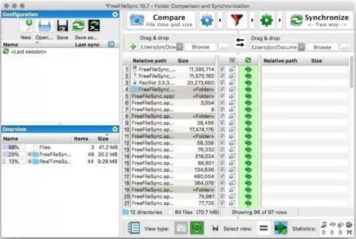Viewport: 356px width, 239px height.
Task: Click the sync action column header icon
Action: pos(248,60)
